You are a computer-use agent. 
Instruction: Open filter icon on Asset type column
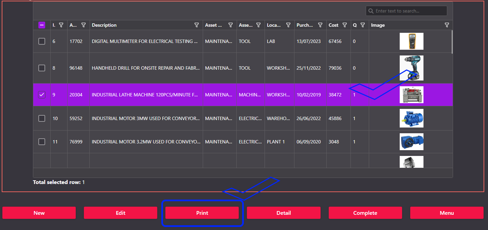[x=258, y=25]
